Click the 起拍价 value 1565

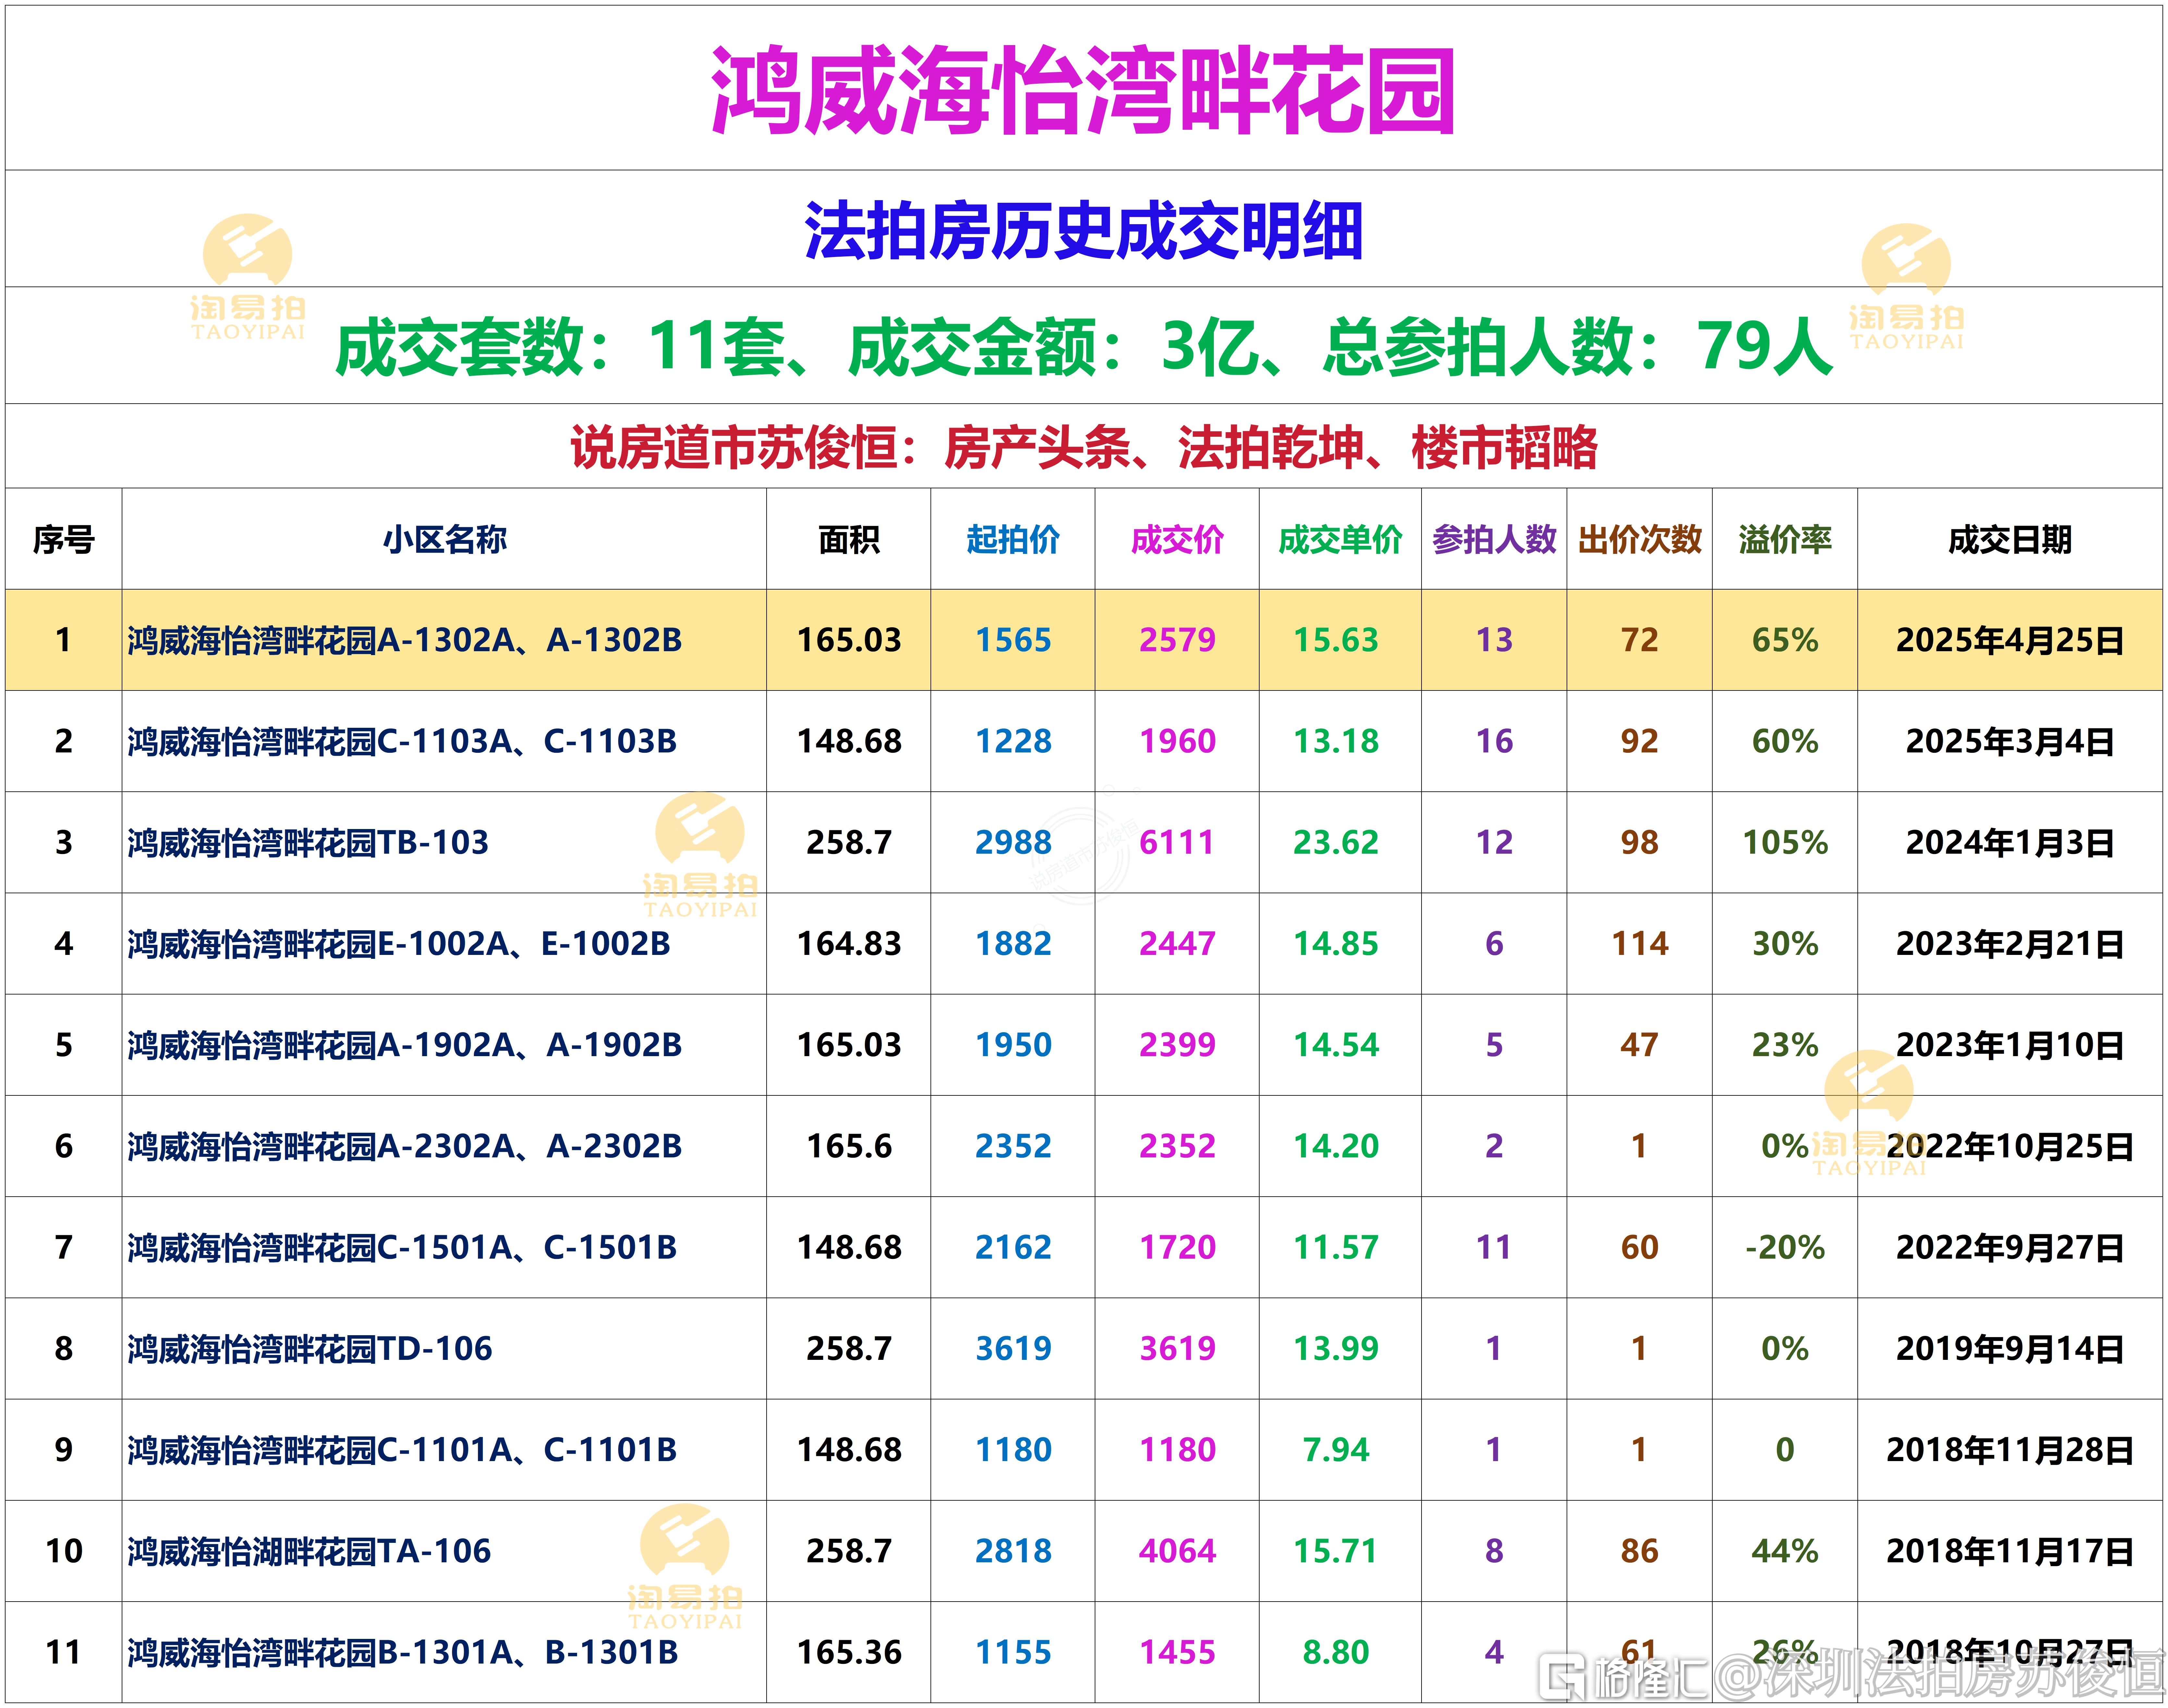coord(1013,640)
